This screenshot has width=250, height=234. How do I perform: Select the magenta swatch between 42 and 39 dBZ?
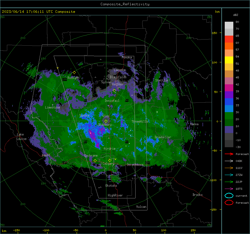229,88
